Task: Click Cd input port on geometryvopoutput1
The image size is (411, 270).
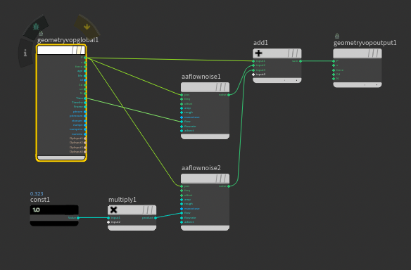Action: click(x=334, y=75)
